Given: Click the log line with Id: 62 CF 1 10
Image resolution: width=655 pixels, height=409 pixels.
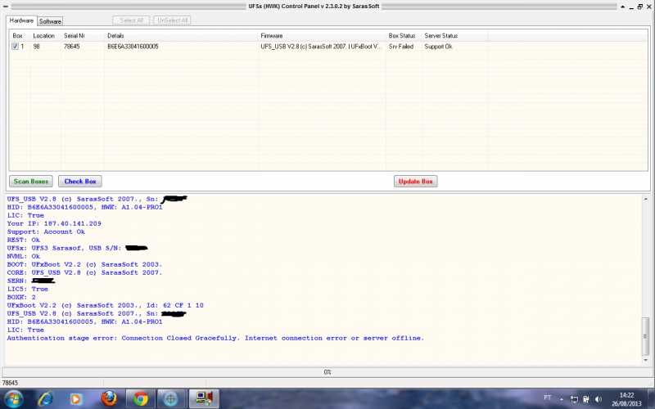Looking at the screenshot, I should pos(106,305).
